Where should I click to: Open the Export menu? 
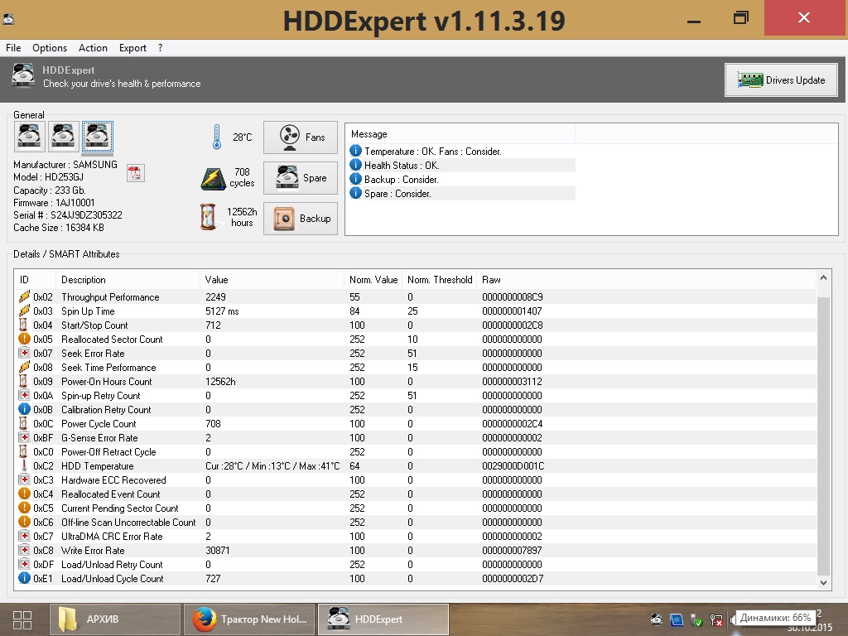(132, 47)
